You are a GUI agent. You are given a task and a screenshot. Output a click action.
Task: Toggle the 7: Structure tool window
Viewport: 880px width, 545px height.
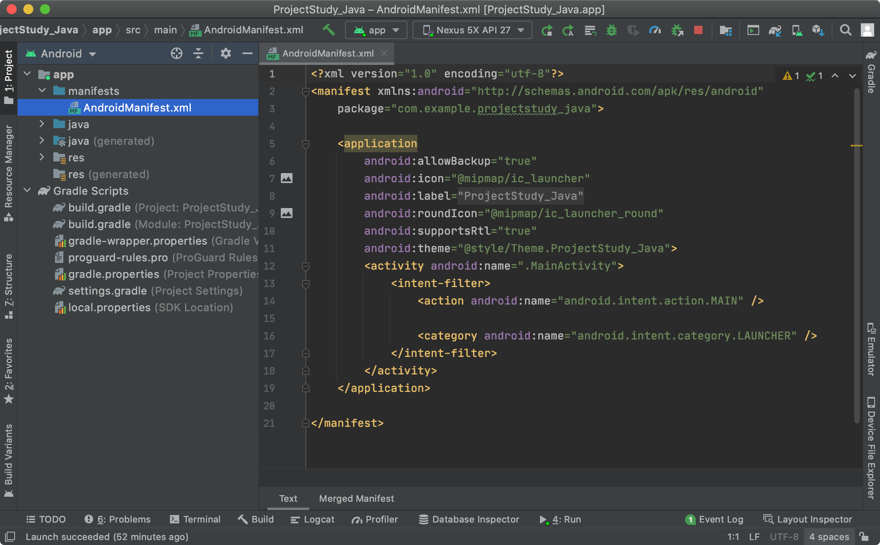tap(8, 286)
